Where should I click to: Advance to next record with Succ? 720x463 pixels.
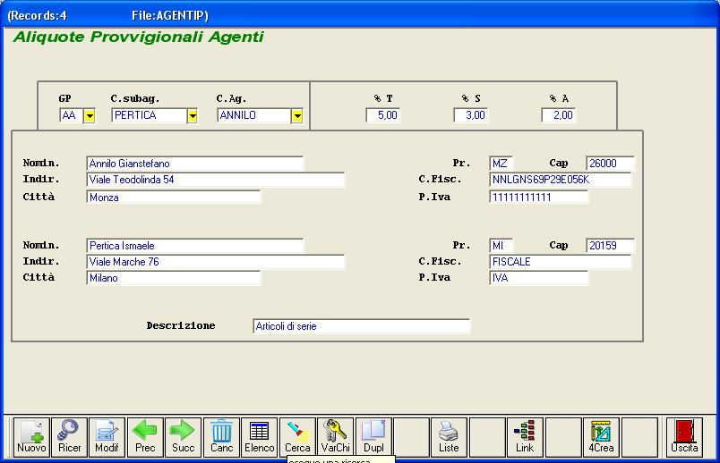tap(183, 436)
